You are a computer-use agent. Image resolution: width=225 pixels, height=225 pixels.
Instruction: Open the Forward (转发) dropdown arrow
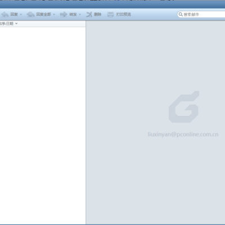(80, 15)
